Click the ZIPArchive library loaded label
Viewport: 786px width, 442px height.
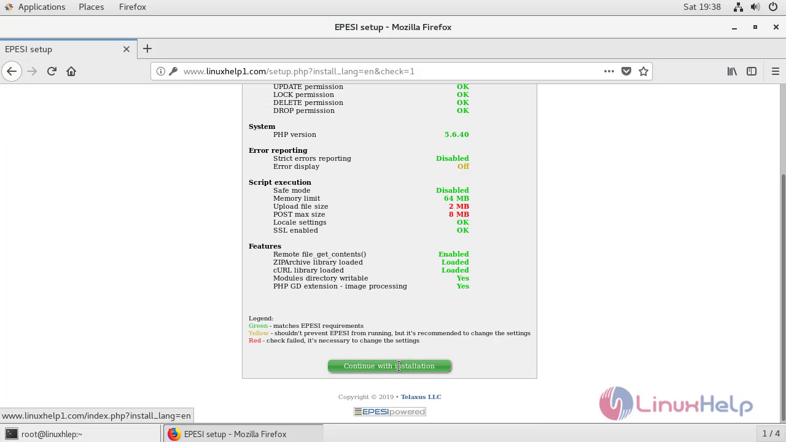(317, 262)
